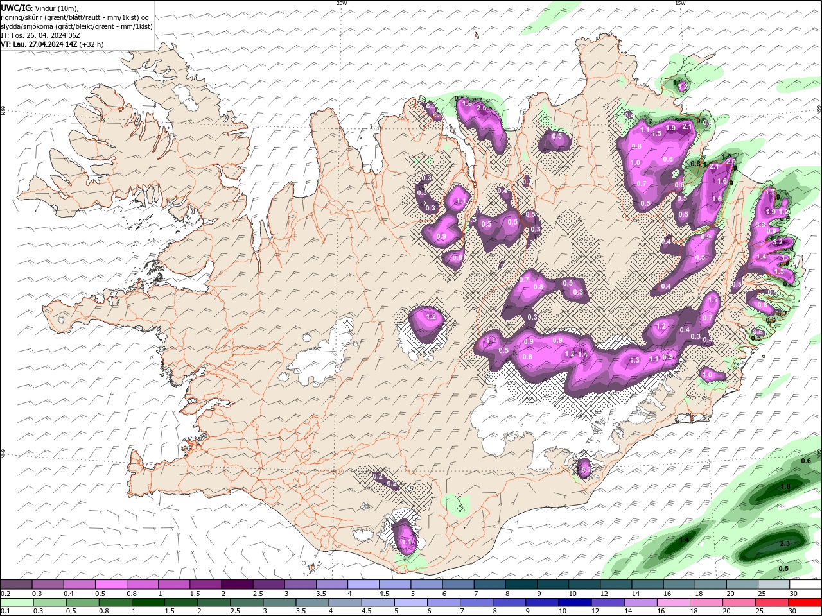This screenshot has width=822, height=616.
Task: Select the white 30 swatch in the top legend row
Action: point(805,585)
